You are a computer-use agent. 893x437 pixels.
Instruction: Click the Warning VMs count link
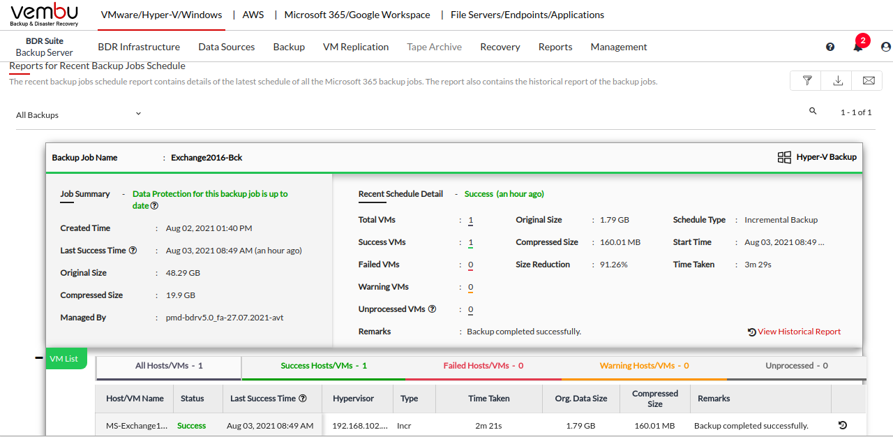tap(471, 287)
